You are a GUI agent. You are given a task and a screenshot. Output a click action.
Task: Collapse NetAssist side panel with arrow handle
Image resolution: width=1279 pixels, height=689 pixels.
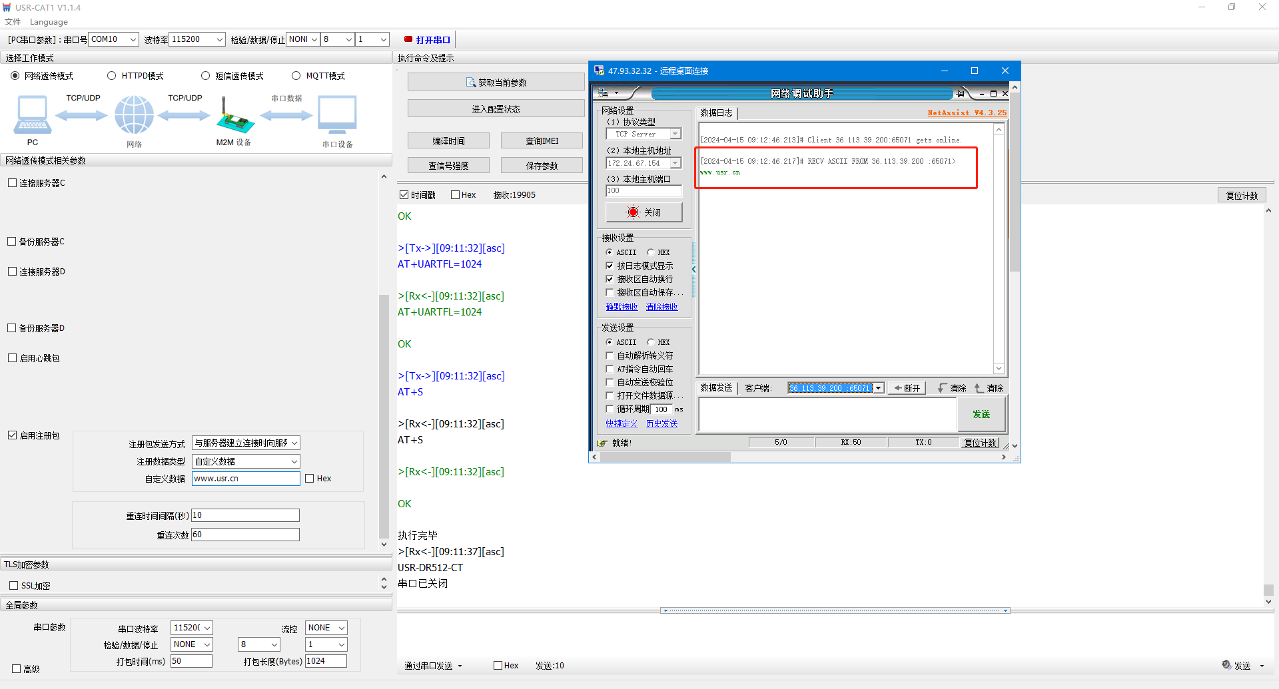coord(693,270)
